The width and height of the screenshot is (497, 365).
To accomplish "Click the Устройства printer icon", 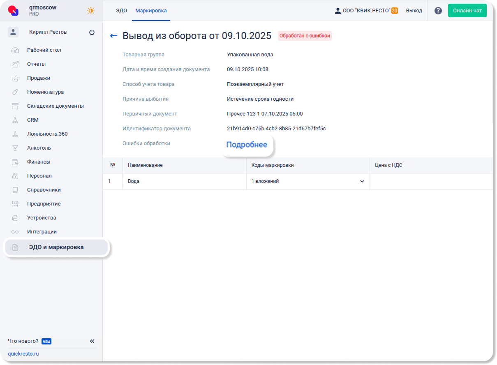I will 15,218.
